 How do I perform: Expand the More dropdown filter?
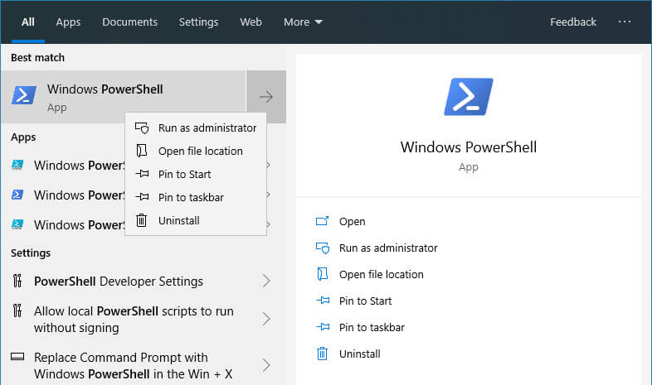(303, 22)
